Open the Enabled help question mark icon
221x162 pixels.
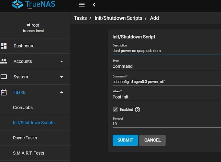(x=138, y=110)
